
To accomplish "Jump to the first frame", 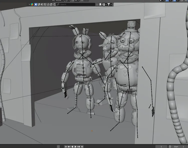I will (x=66, y=146).
